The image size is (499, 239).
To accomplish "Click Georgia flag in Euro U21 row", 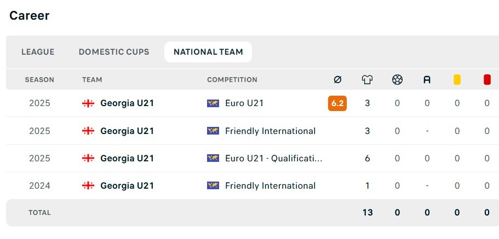I will point(88,103).
